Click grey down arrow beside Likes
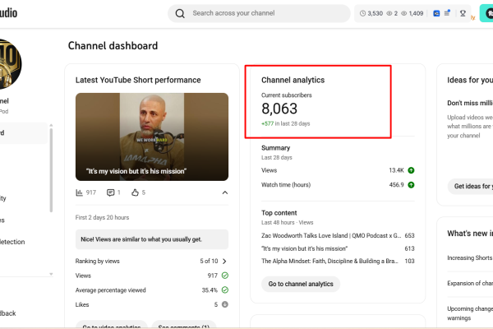 (224, 304)
